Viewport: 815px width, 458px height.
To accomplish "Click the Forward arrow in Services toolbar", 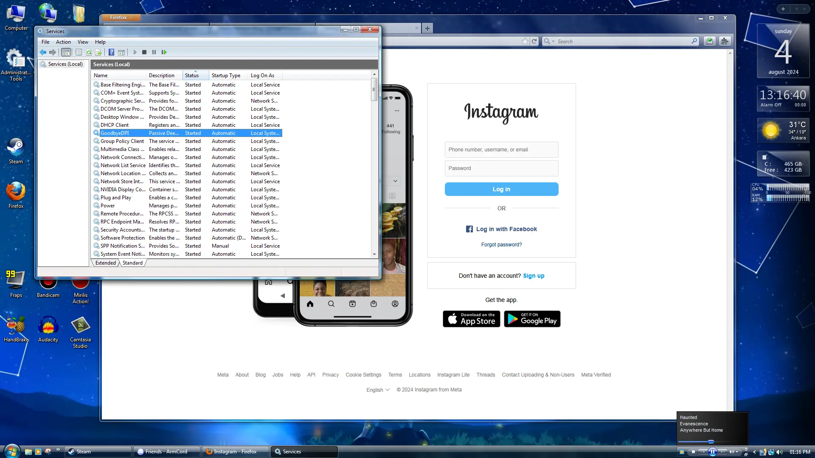I will (x=53, y=52).
